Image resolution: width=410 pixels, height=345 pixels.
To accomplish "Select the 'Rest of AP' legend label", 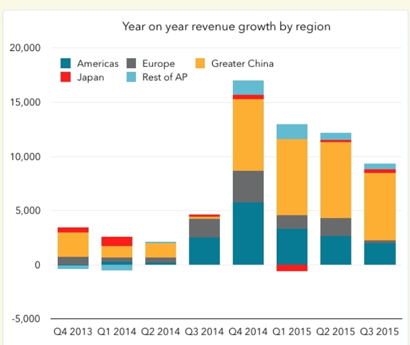I will [165, 77].
